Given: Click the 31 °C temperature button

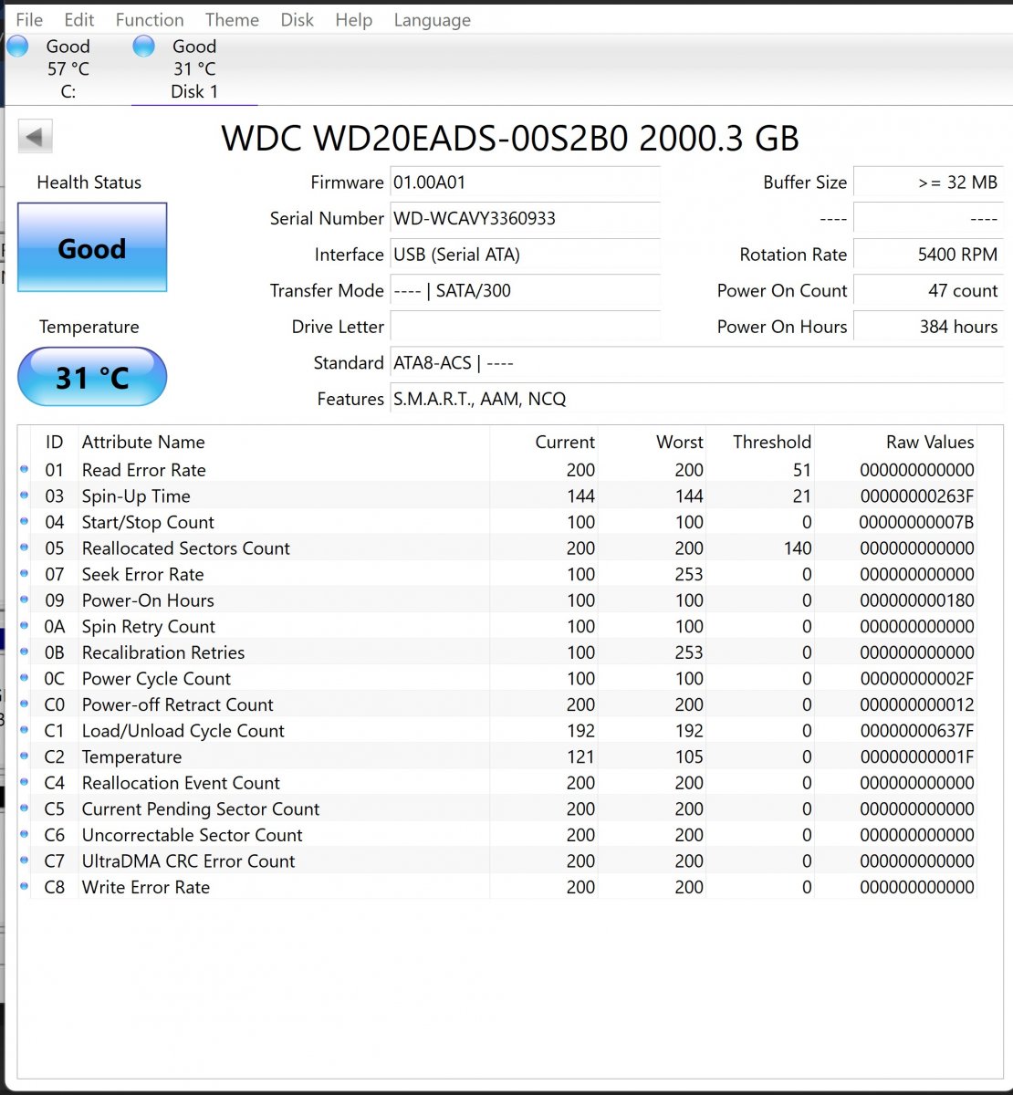Looking at the screenshot, I should pos(92,376).
